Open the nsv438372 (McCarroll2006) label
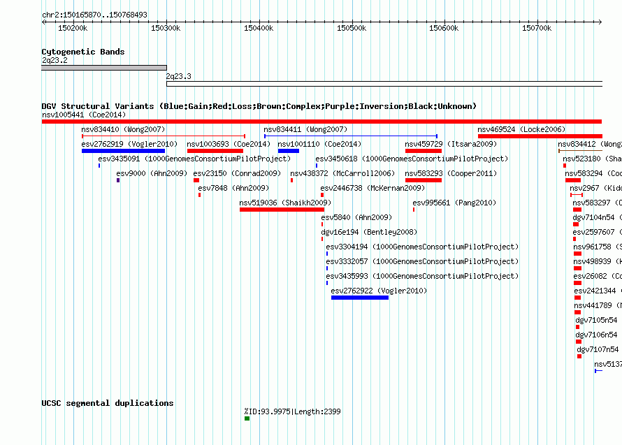This screenshot has height=445, width=622. tap(342, 173)
